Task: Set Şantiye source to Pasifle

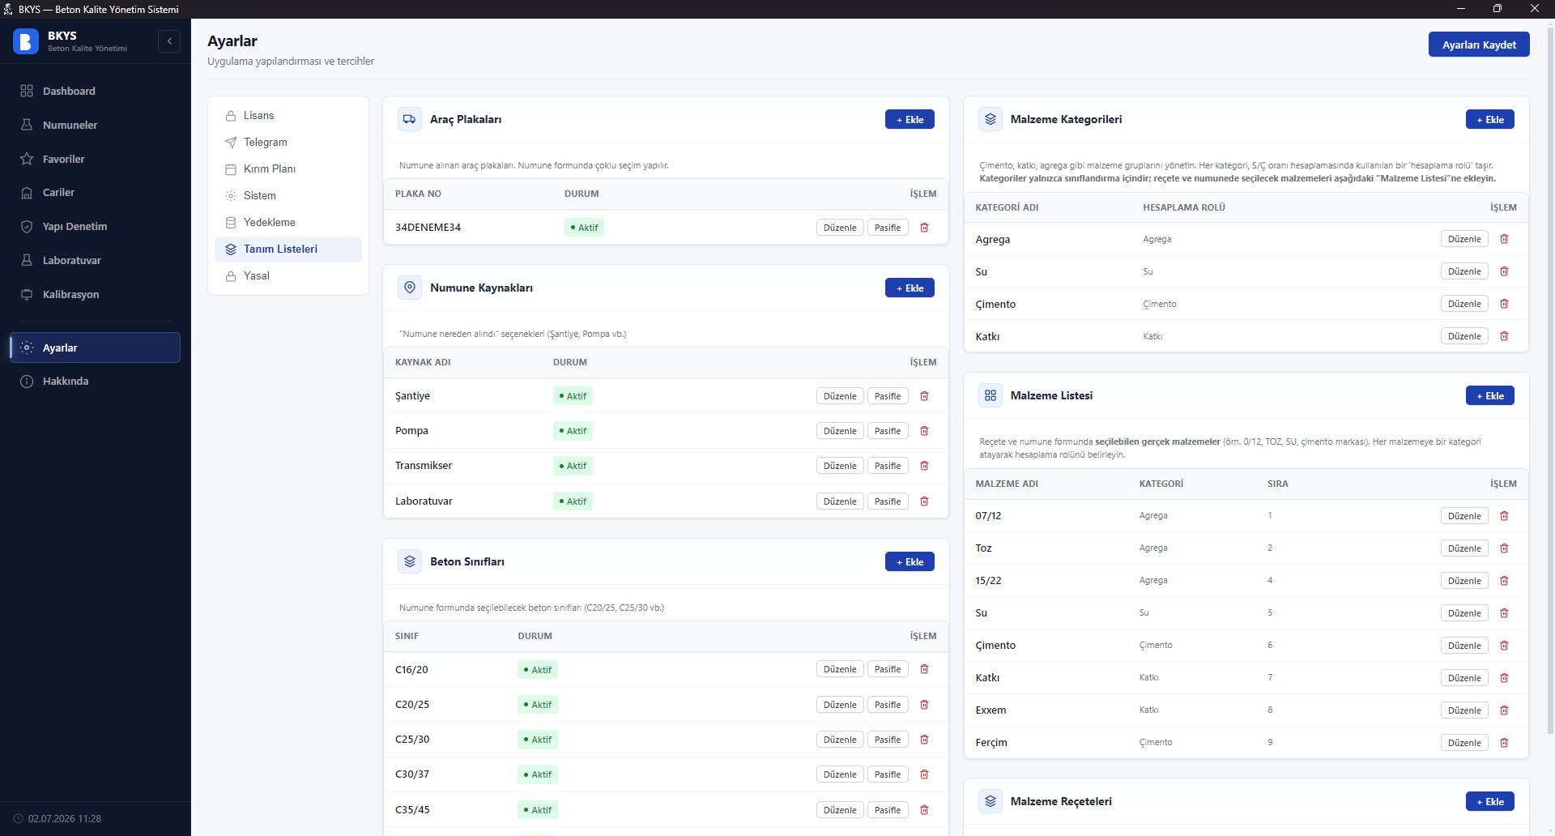Action: pyautogui.click(x=888, y=396)
